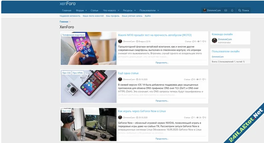The width and height of the screenshot is (264, 143).
Task: Open article title Ещё одна статья
Action: coord(128,73)
